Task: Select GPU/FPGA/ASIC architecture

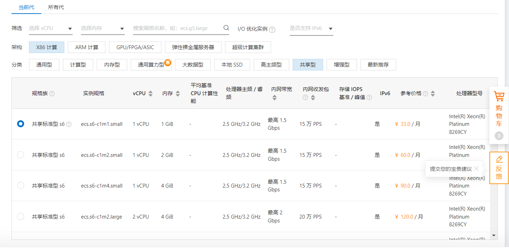Action: pos(136,47)
